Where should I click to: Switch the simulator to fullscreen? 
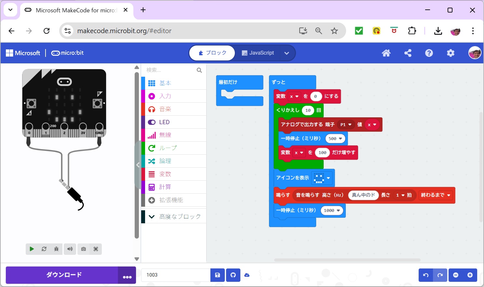(x=96, y=249)
